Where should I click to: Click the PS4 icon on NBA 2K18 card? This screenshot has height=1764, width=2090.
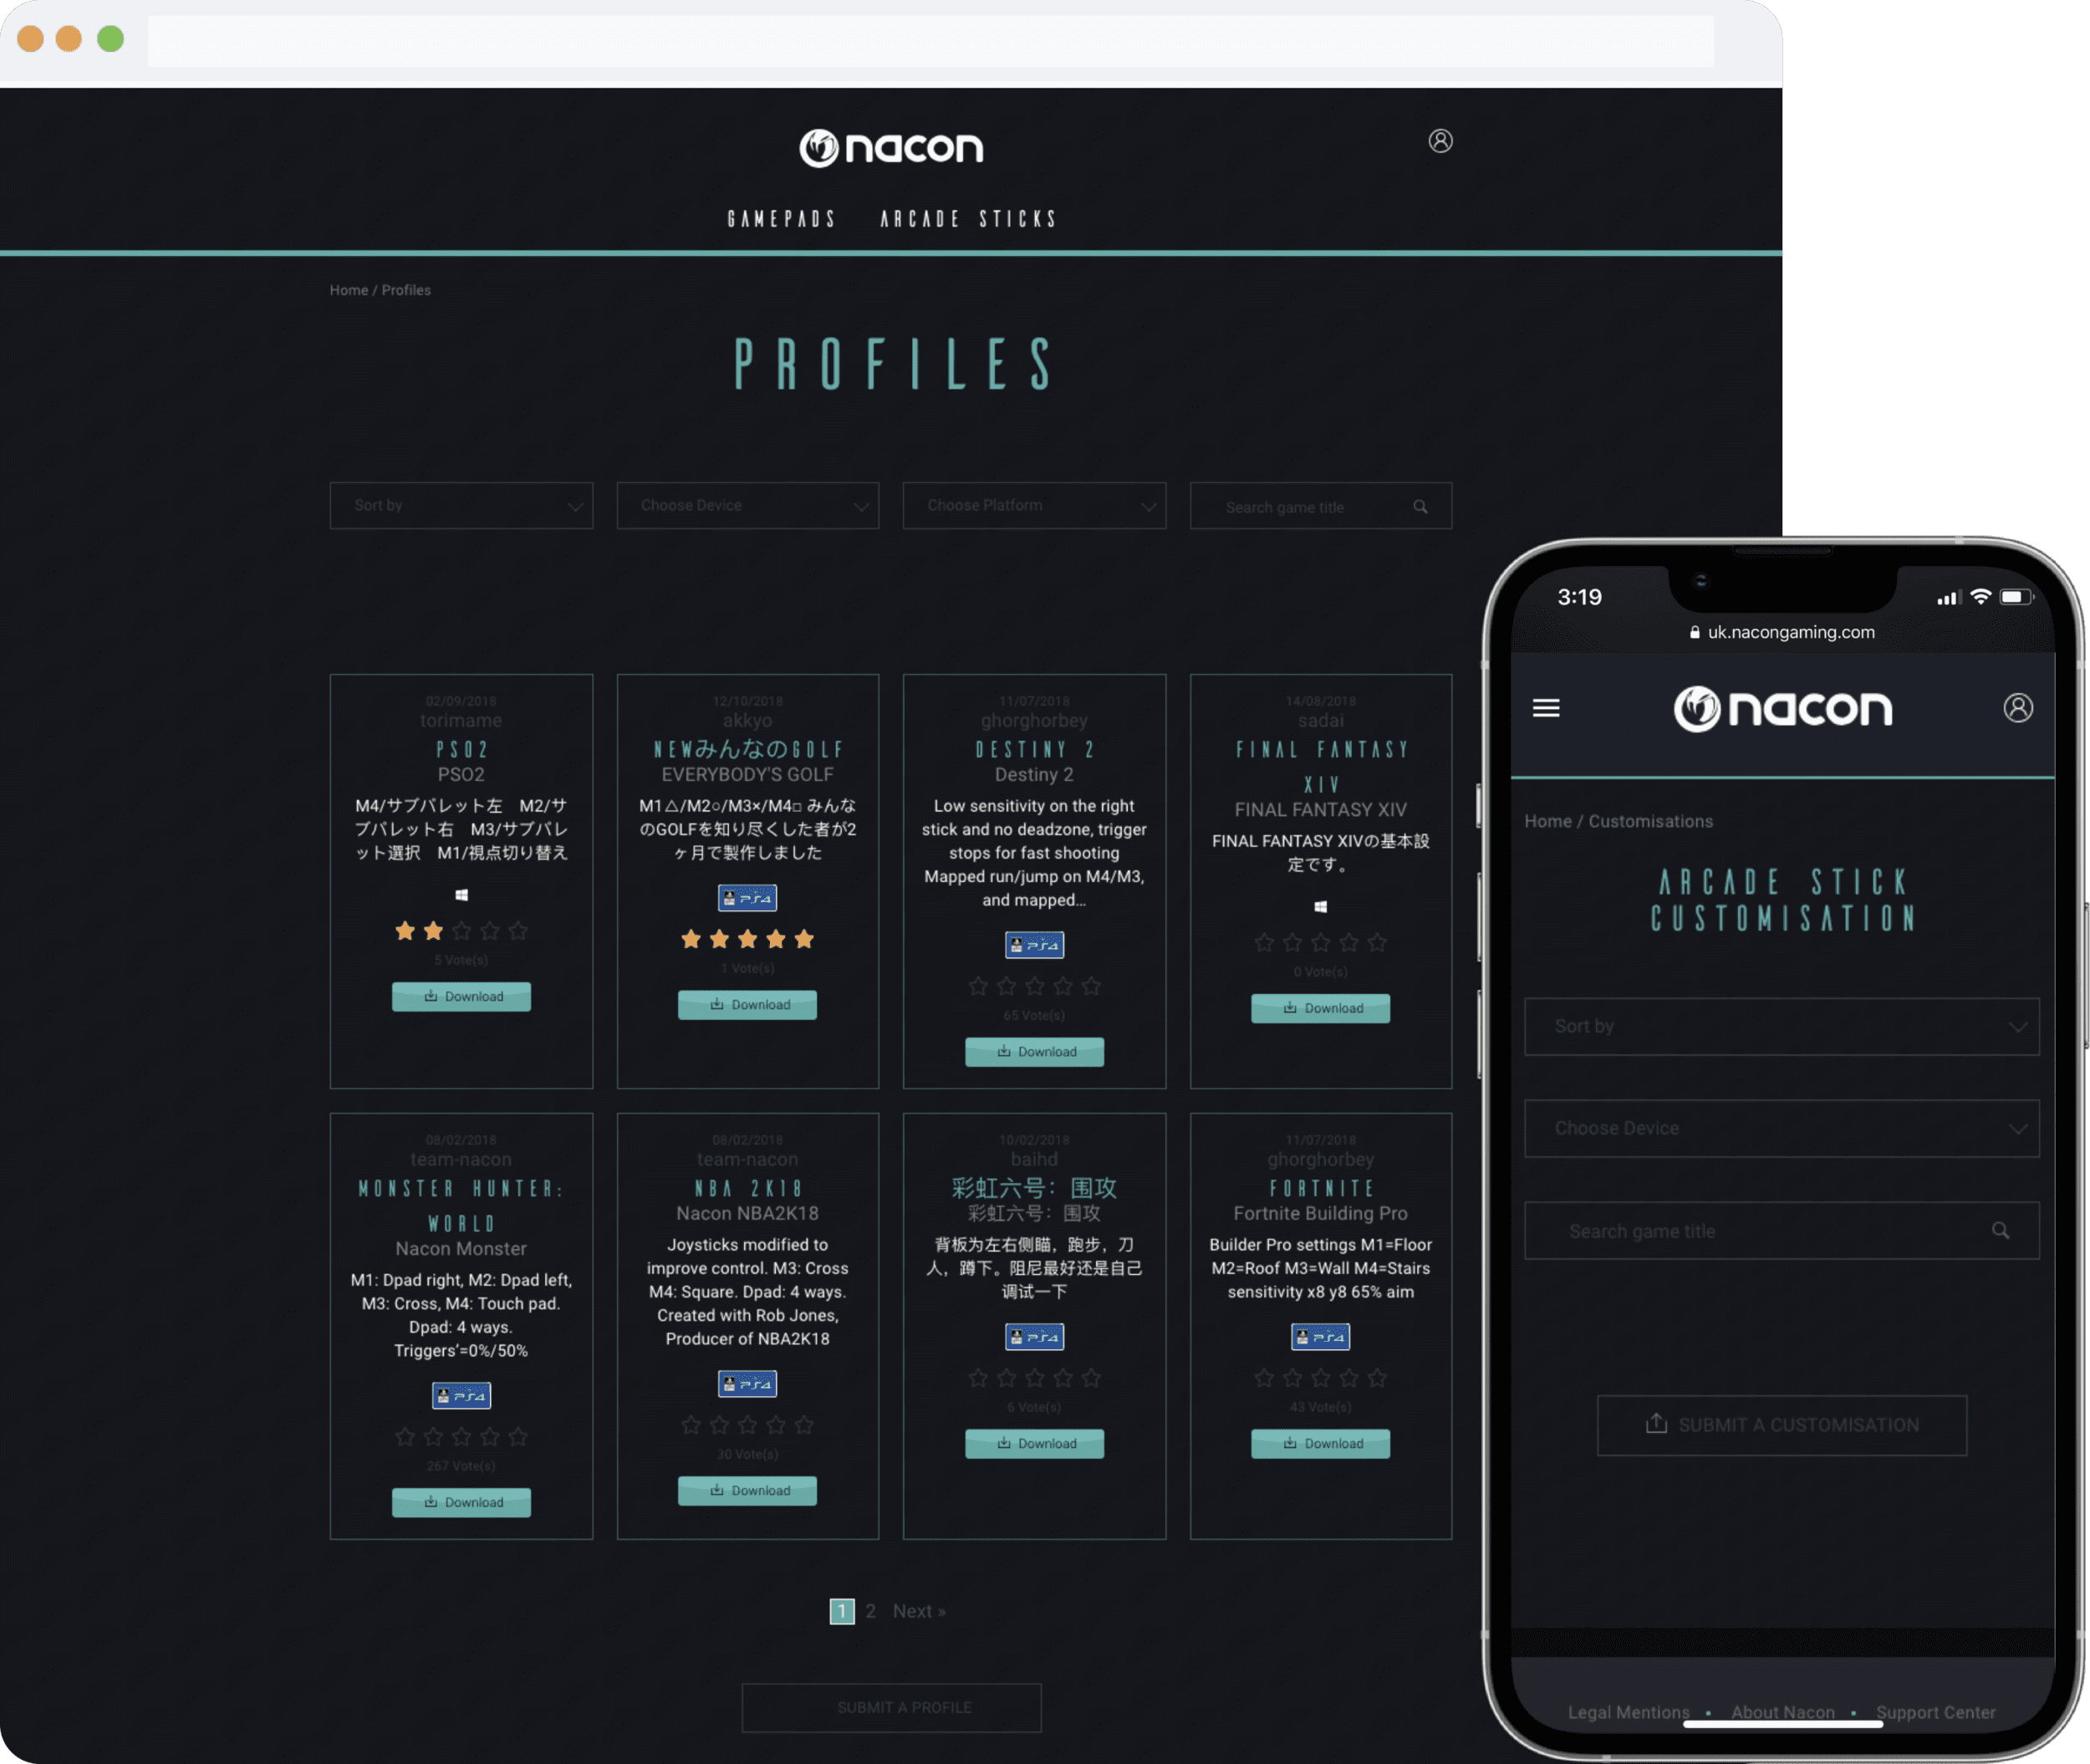pos(747,1383)
